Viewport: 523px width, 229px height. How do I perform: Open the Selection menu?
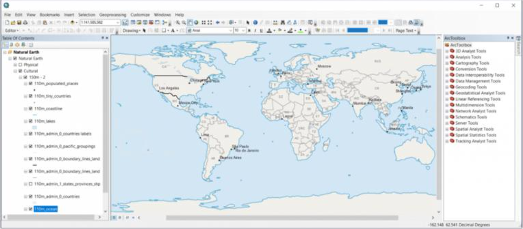[x=87, y=14]
